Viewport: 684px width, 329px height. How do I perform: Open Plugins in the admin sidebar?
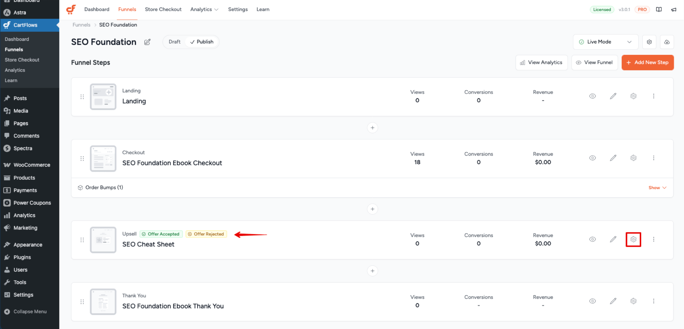tap(30, 257)
